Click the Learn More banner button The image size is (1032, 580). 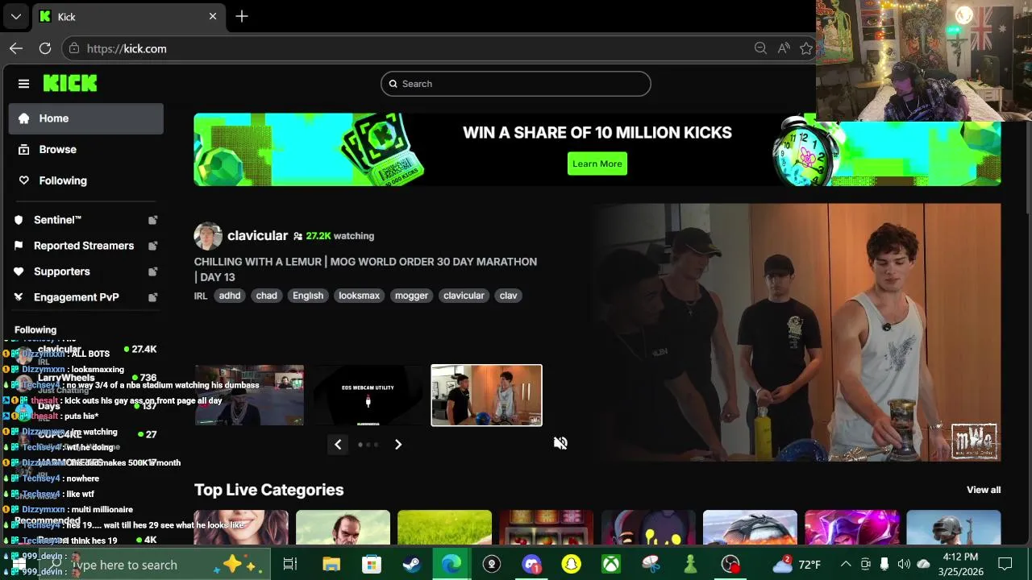click(597, 164)
